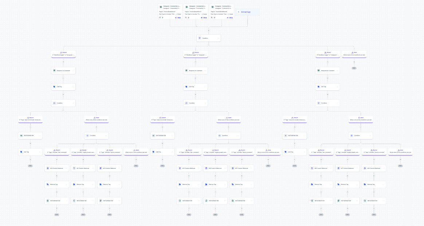Click Remove Tag icon under #15 Custom Webhook
This screenshot has width=424, height=226.
[x=233, y=184]
